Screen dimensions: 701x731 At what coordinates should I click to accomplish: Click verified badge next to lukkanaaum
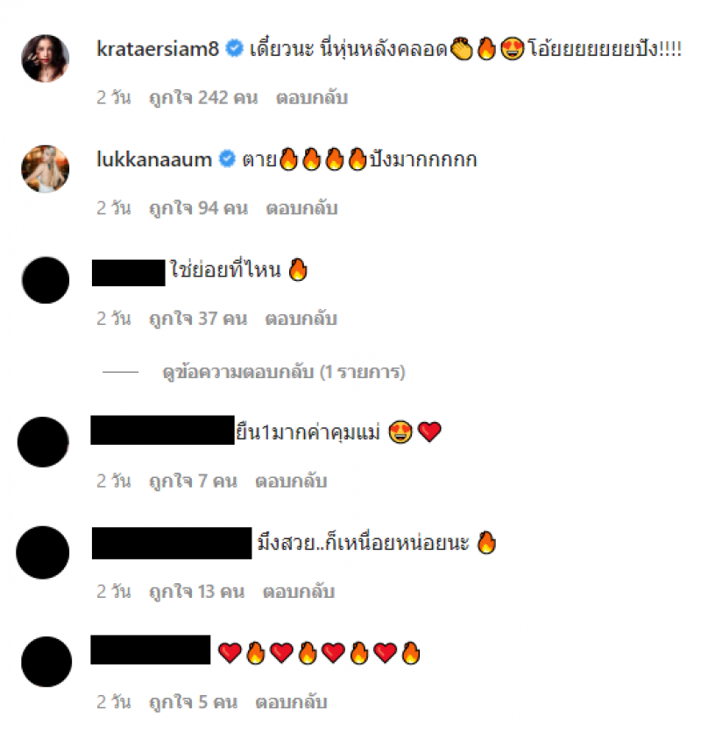227,159
